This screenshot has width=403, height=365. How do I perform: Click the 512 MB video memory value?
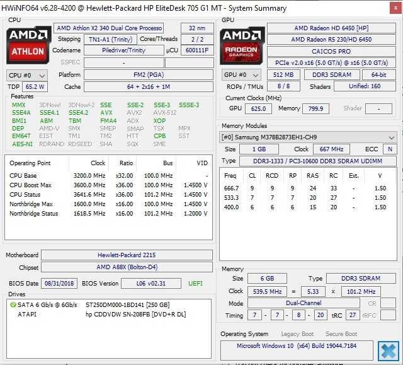pyautogui.click(x=283, y=74)
